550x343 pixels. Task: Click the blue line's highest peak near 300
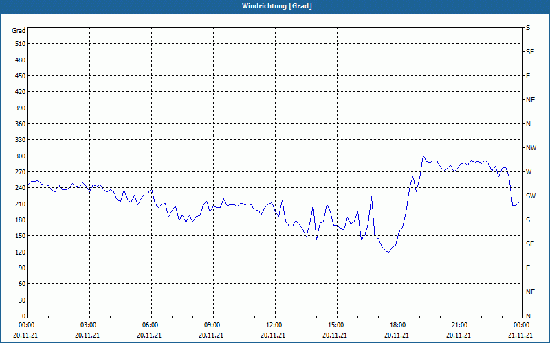tap(423, 156)
